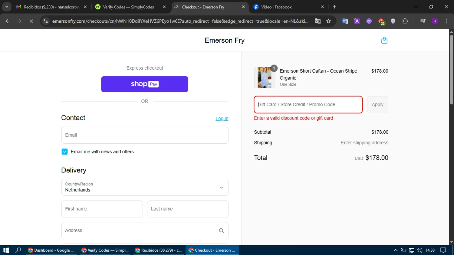
Task: Open the volume control tray icon
Action: 419,250
